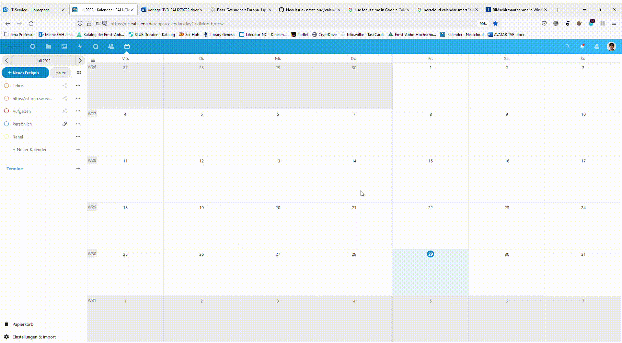Click the 90% zoom indicator in address bar

tap(483, 23)
